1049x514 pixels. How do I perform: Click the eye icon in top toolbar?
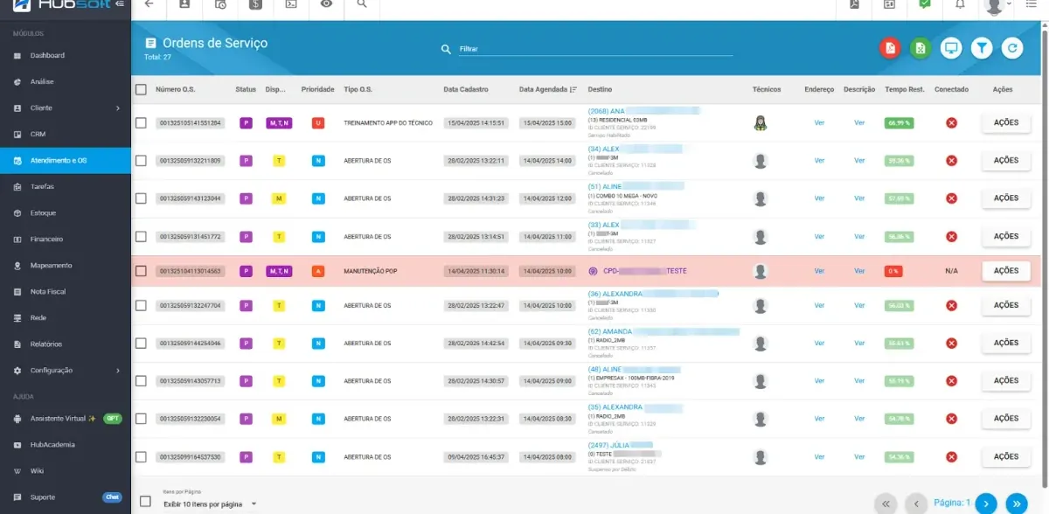click(x=326, y=4)
